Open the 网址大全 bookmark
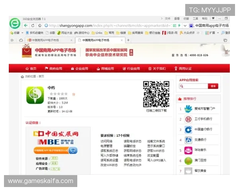Screen dimensions: 239x191 65,33
